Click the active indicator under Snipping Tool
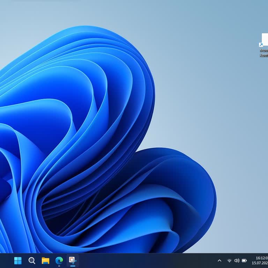 tap(73, 266)
